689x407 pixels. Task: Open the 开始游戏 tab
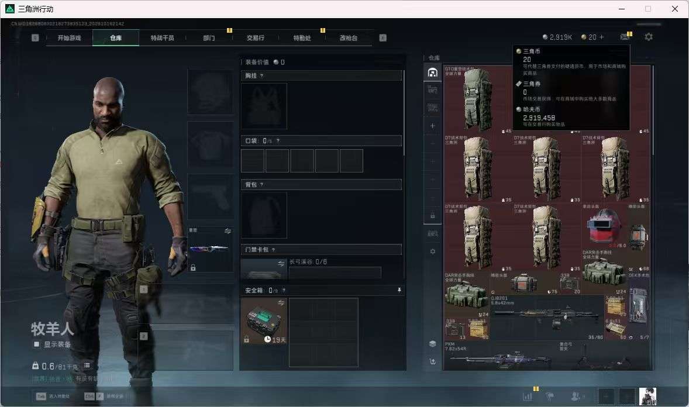69,38
